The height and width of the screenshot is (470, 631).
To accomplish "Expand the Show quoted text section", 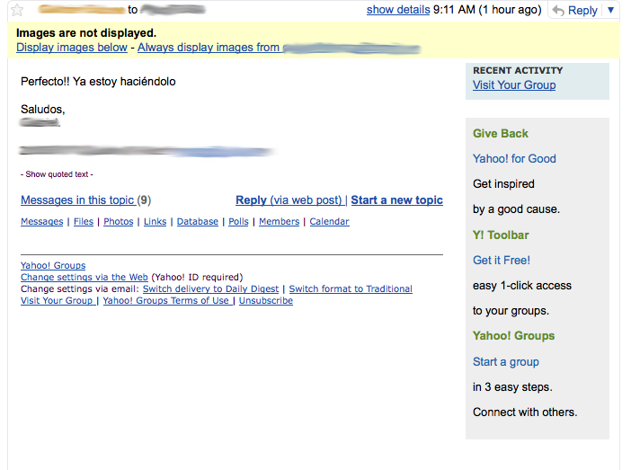I will tap(57, 174).
